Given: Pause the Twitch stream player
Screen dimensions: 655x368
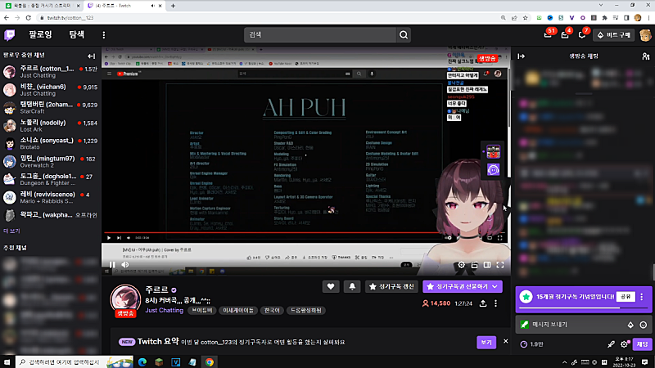Looking at the screenshot, I should (x=112, y=264).
